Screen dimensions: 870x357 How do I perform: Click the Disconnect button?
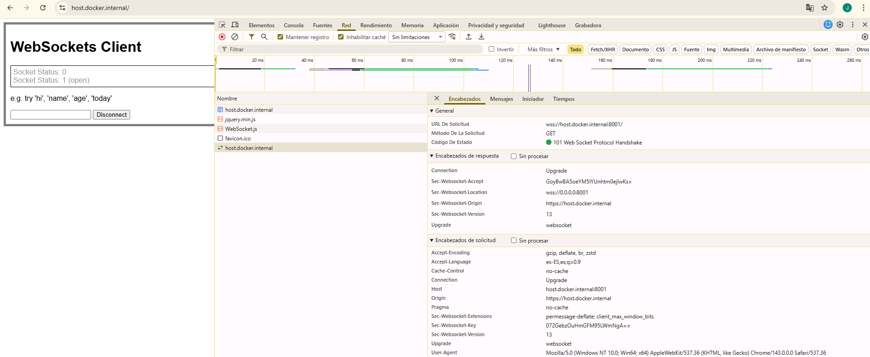tap(111, 115)
